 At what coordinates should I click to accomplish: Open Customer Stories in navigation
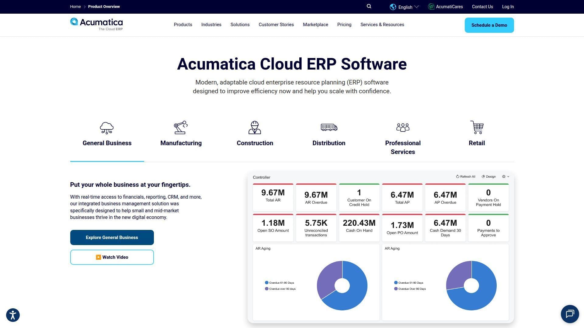(276, 25)
